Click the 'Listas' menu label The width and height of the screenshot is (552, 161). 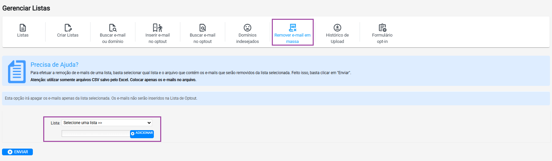tap(23, 35)
